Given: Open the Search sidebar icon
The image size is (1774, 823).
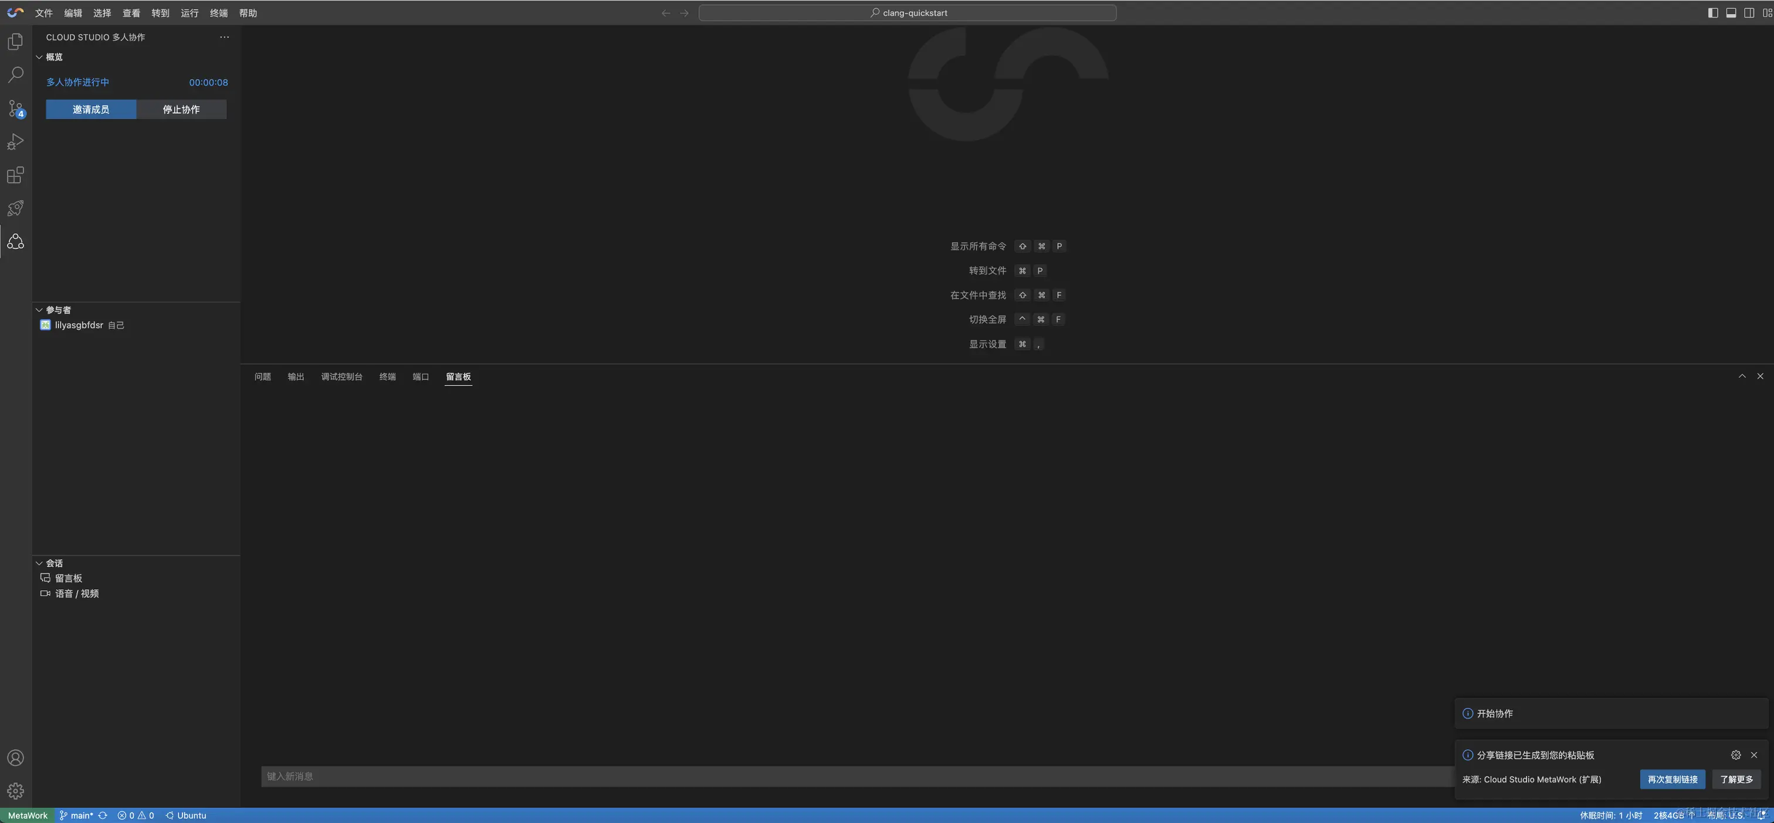Looking at the screenshot, I should pyautogui.click(x=15, y=74).
